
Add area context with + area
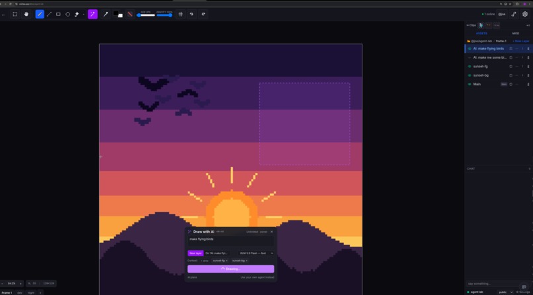[x=204, y=261]
